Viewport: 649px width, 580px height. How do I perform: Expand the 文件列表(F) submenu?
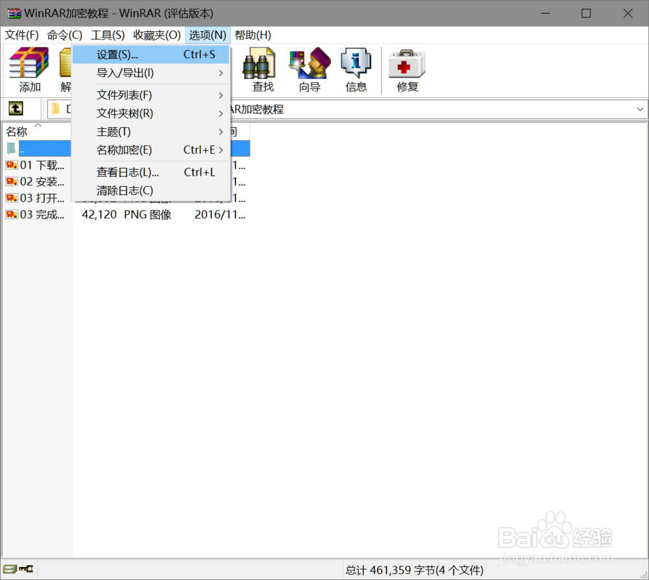click(x=151, y=95)
